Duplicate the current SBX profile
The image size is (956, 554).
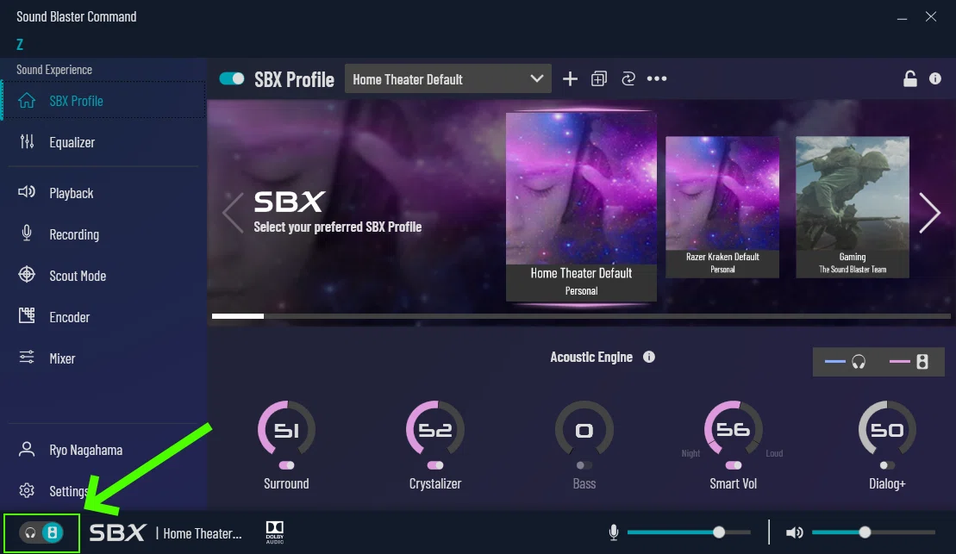click(x=599, y=78)
